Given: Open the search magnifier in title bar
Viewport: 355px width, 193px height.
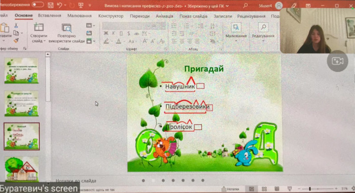Looking at the screenshot, I should (245, 6).
